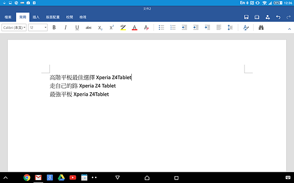The image size is (294, 183).
Task: Save the document with disk icon
Action: click(x=246, y=17)
